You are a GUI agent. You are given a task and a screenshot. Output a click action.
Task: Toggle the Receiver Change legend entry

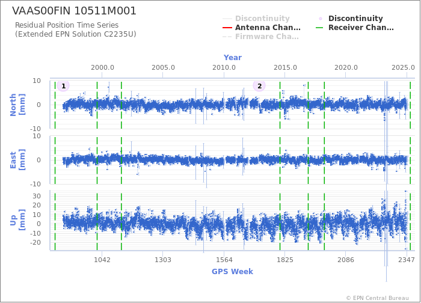355,28
